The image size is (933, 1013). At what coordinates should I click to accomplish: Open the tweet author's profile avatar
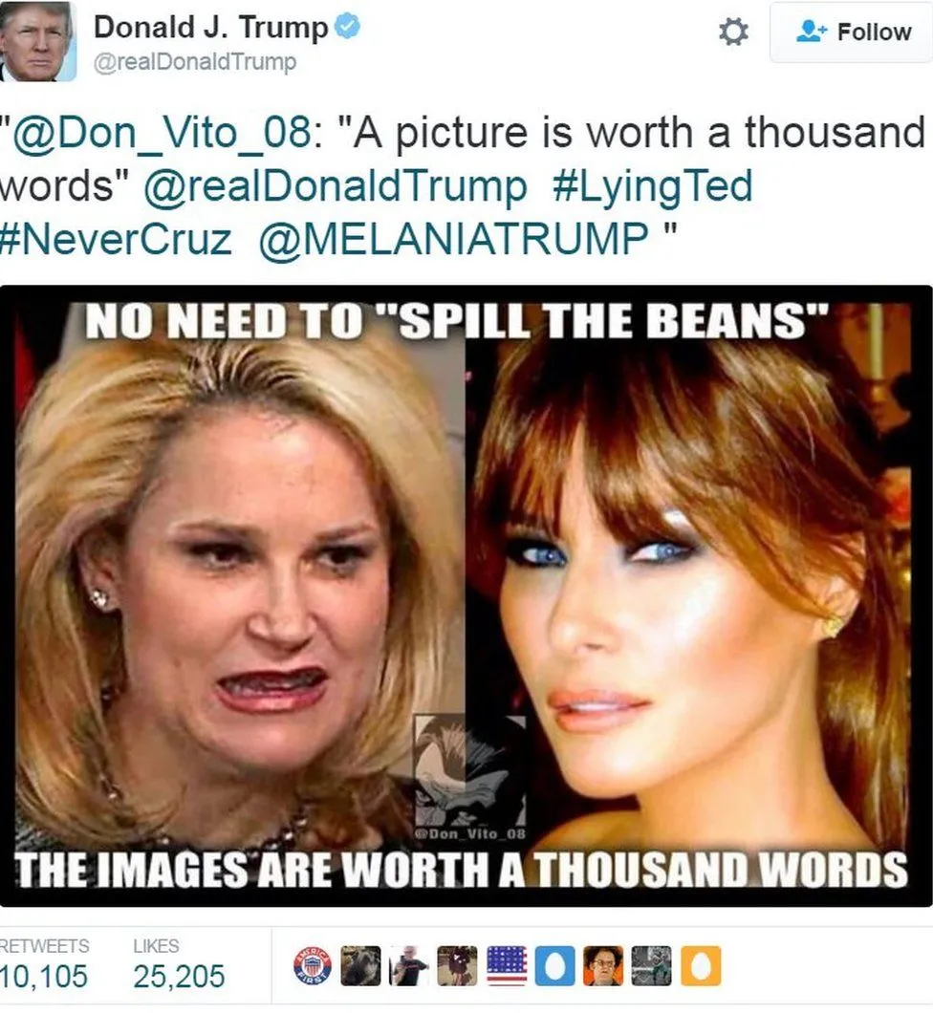click(x=37, y=41)
